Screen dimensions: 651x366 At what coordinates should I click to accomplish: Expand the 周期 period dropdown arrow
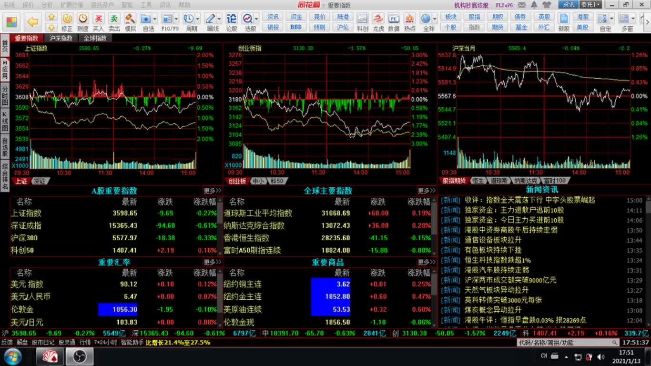pos(198,19)
